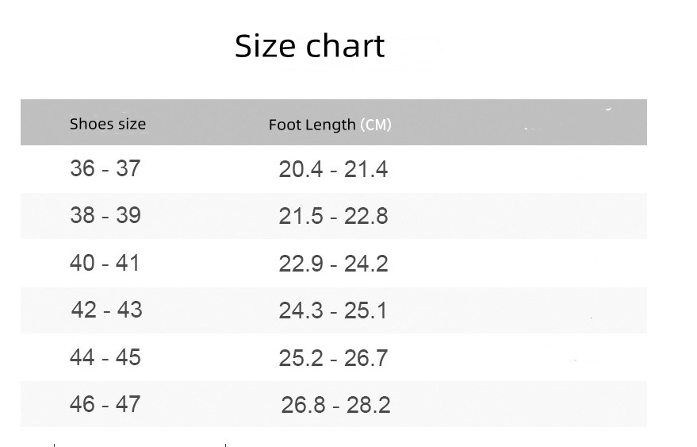The image size is (697, 447).
Task: Click the number 37 in first row
Action: click(x=128, y=168)
